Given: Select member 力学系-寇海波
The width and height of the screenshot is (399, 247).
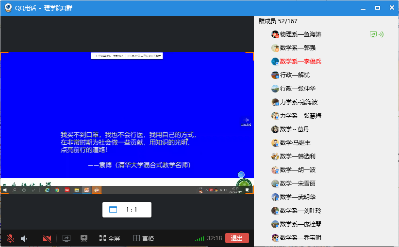Looking at the screenshot, I should point(299,102).
